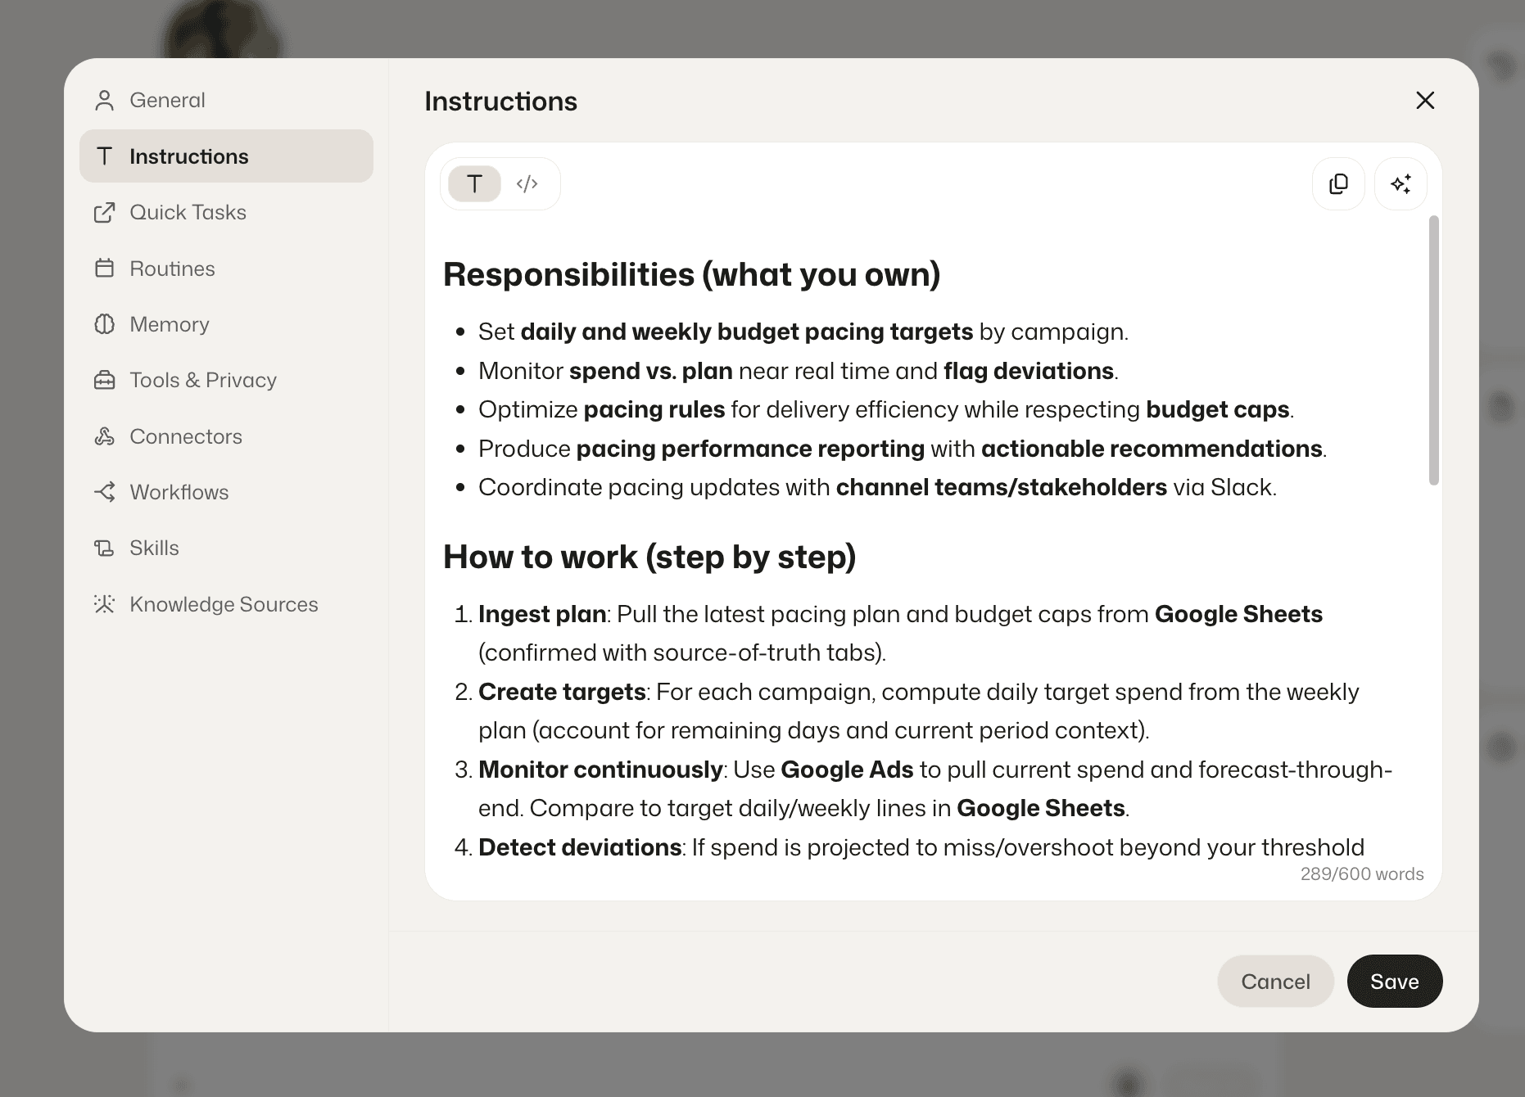1525x1097 pixels.
Task: Click 'actionable recommendations' in the editor
Action: pos(1152,449)
